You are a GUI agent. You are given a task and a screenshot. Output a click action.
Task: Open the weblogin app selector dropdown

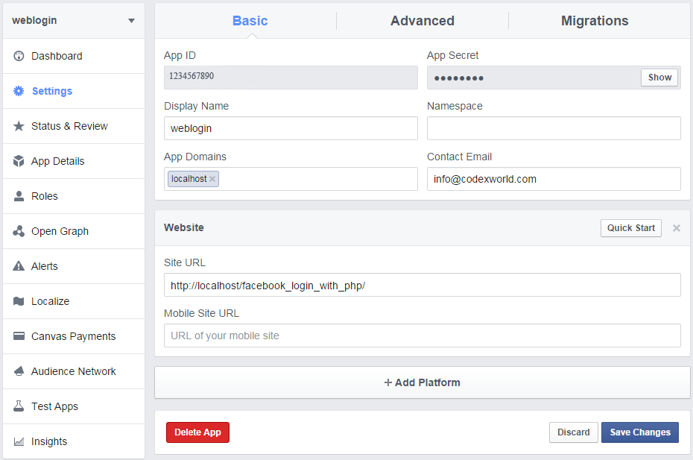[74, 20]
